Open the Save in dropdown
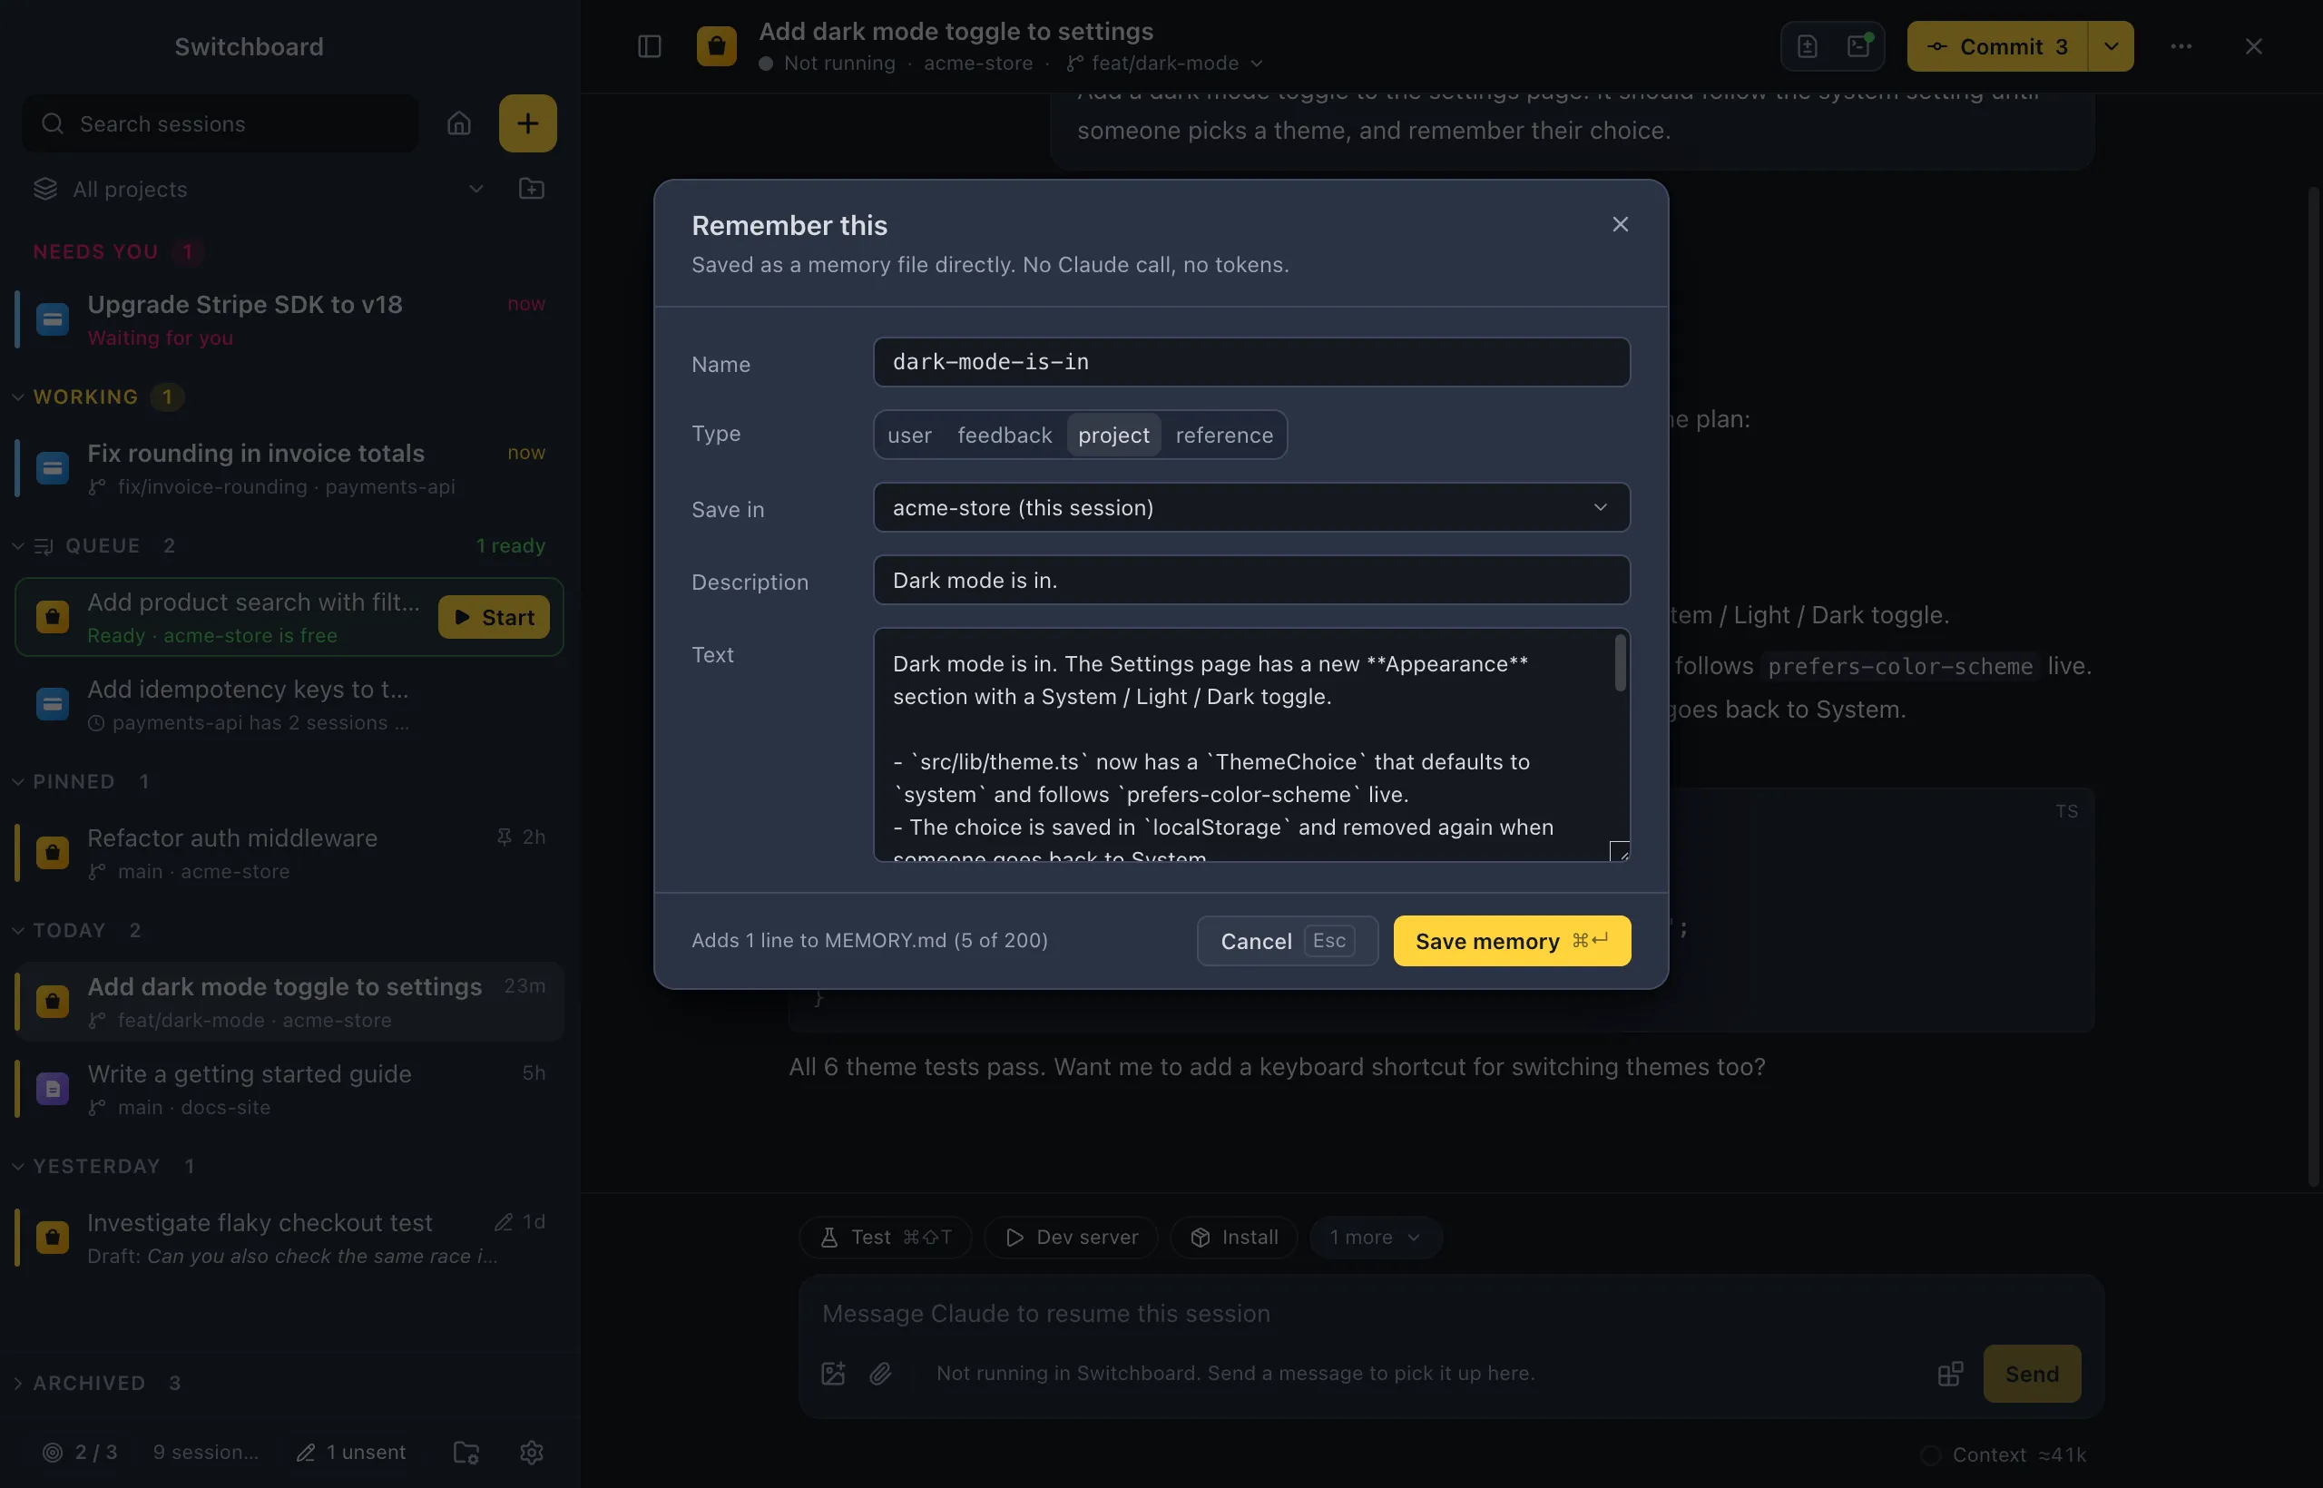The height and width of the screenshot is (1488, 2323). [x=1251, y=507]
